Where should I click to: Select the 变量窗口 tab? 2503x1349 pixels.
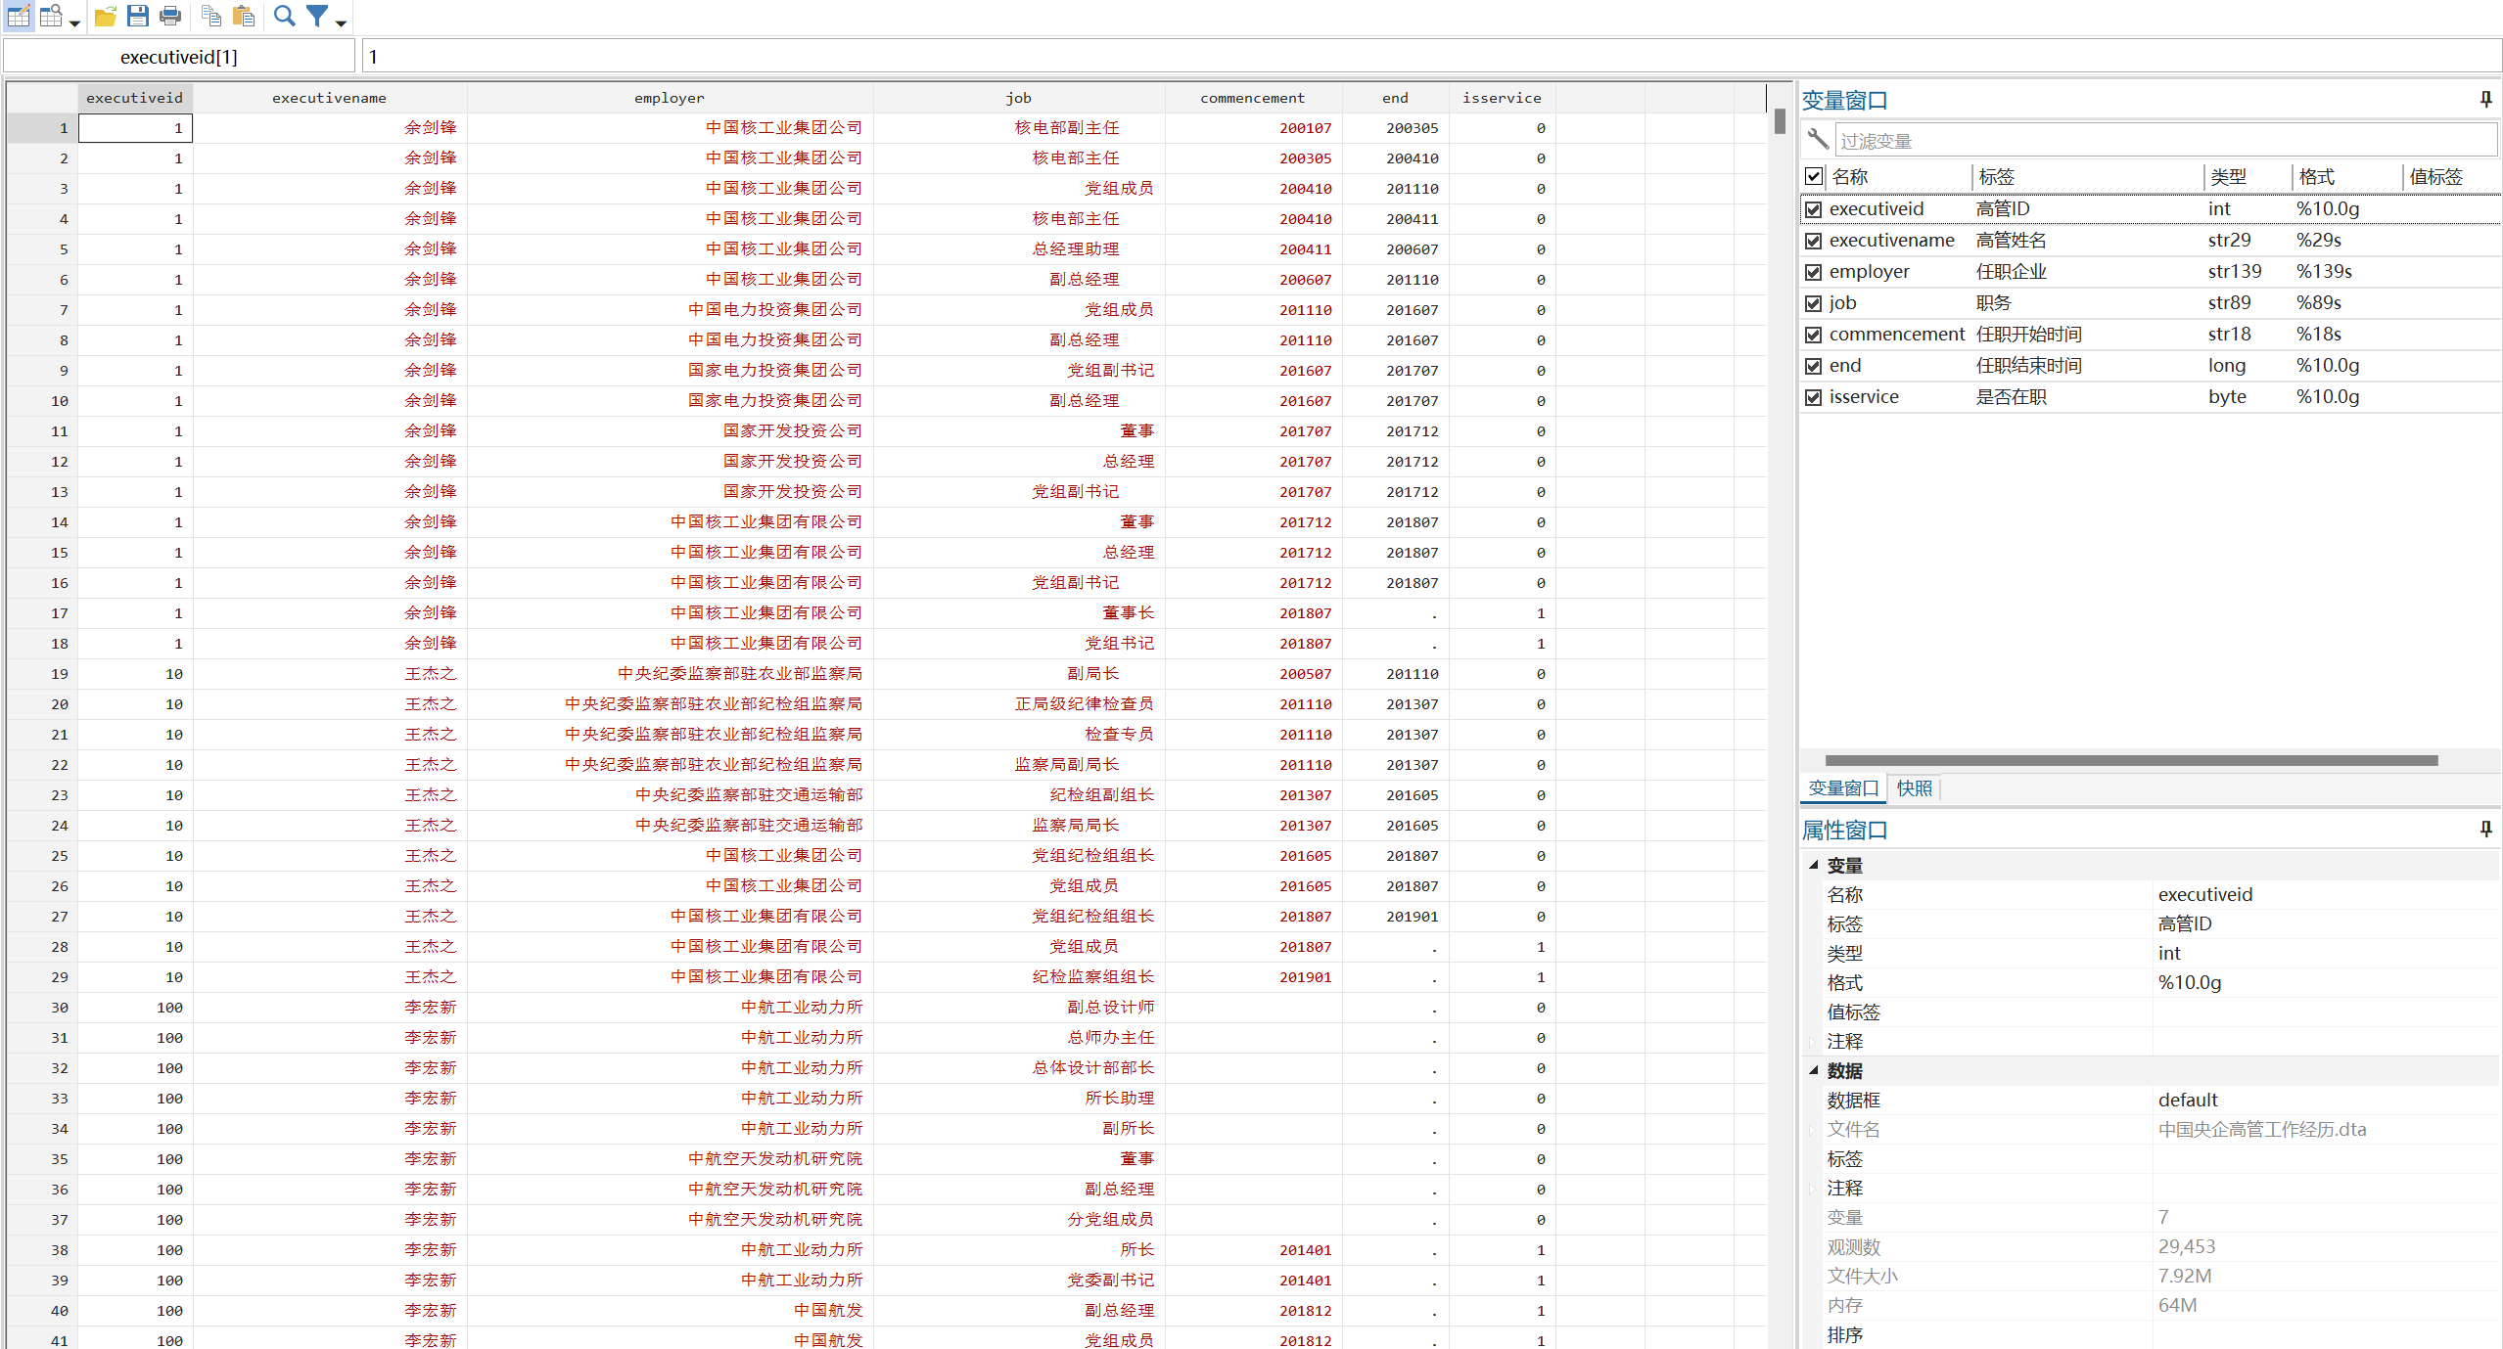pyautogui.click(x=1842, y=788)
